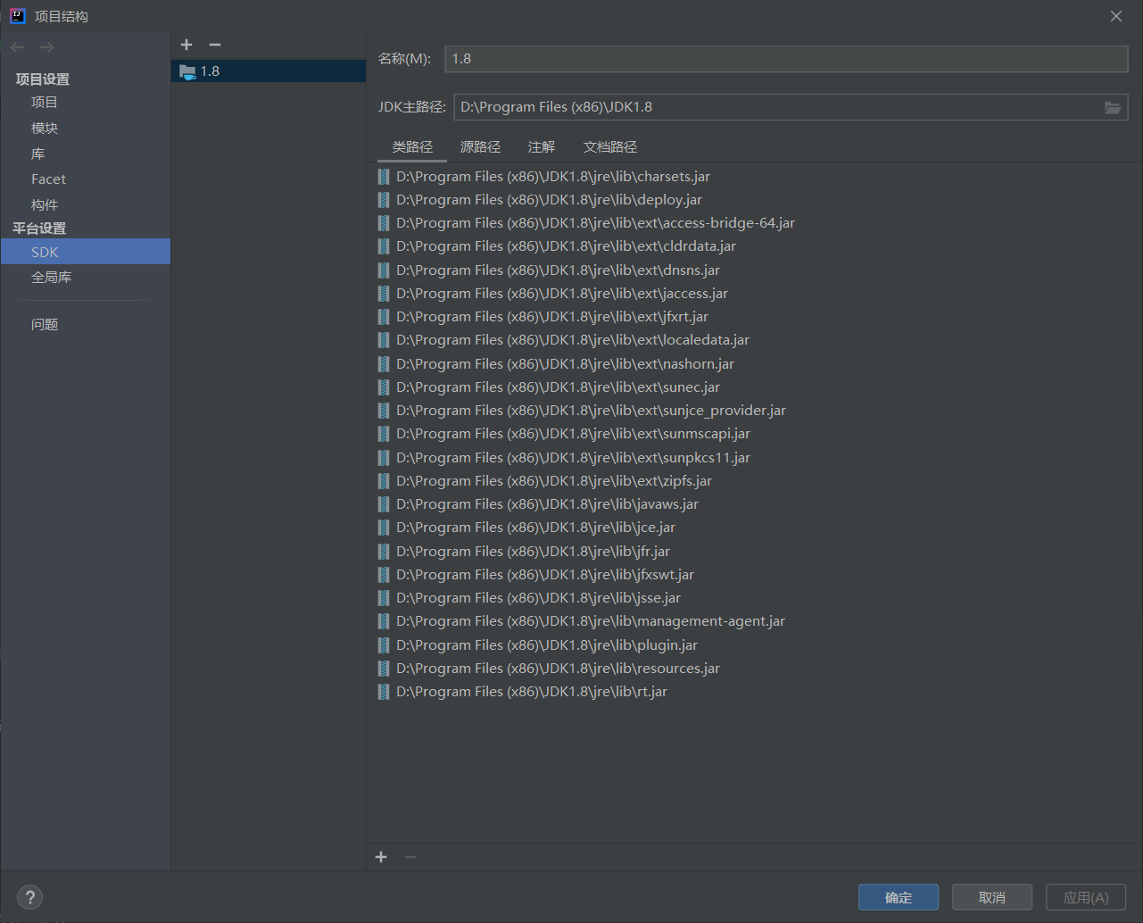Open the folder browser for JDK主路径
The height and width of the screenshot is (923, 1143).
tap(1112, 106)
